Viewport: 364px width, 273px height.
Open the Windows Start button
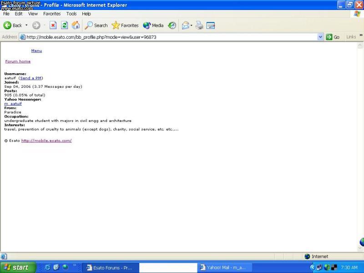tap(18, 268)
